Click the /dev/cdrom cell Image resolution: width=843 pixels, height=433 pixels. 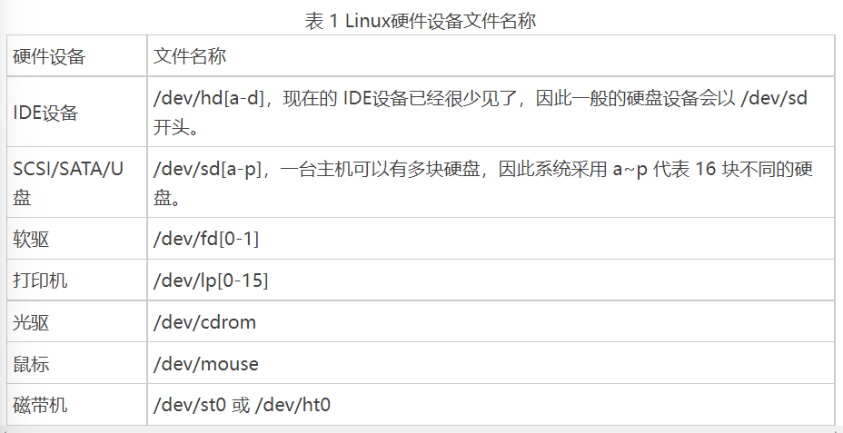491,321
